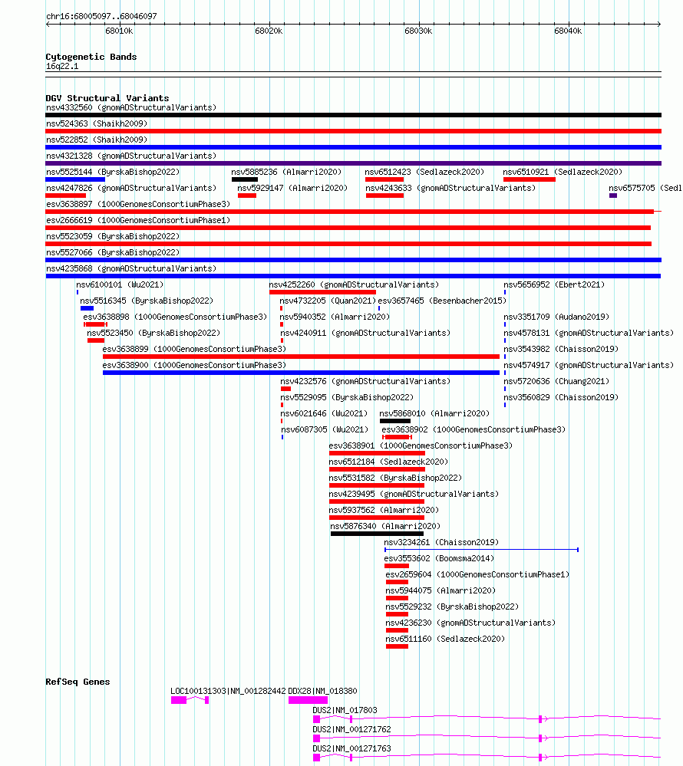
Task: Click esv3638900 (1000GenomesConsortiumPhase3) label
Action: coord(194,366)
